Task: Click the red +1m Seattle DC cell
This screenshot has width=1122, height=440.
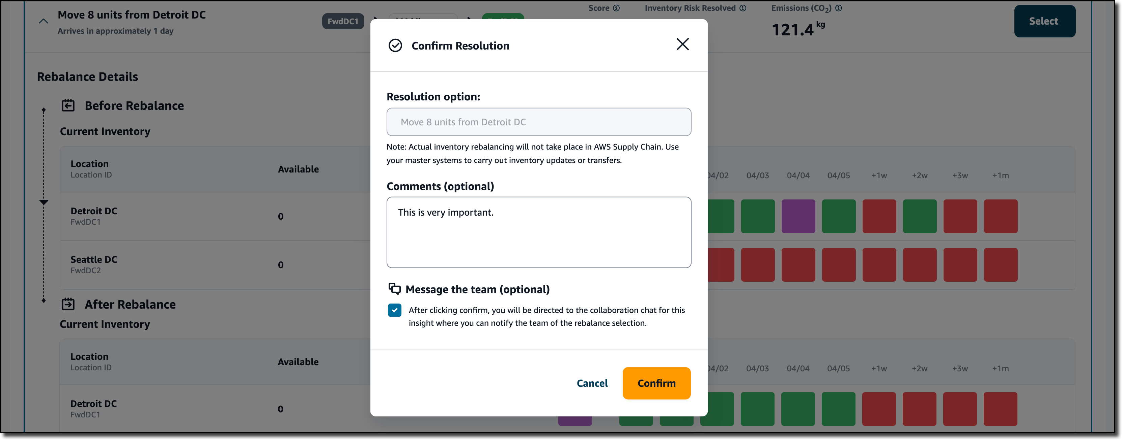Action: [1001, 265]
